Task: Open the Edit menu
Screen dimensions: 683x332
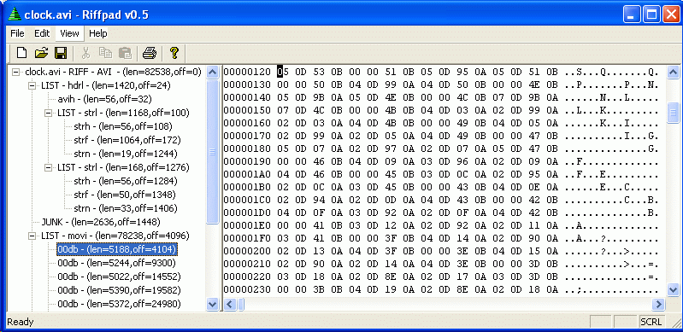Action: (42, 33)
